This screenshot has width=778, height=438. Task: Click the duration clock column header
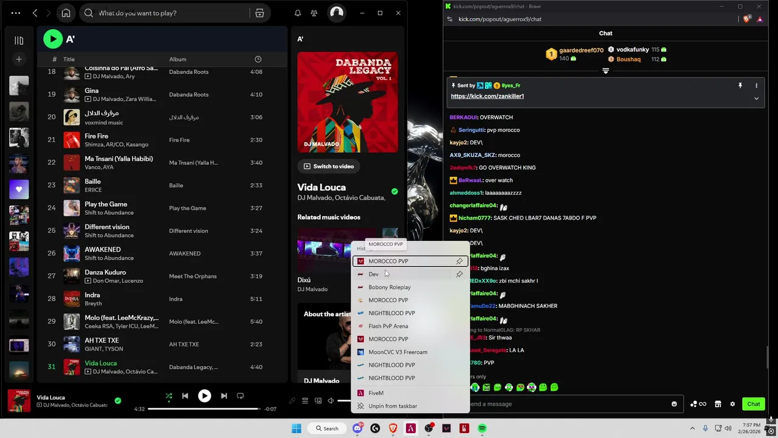(258, 59)
